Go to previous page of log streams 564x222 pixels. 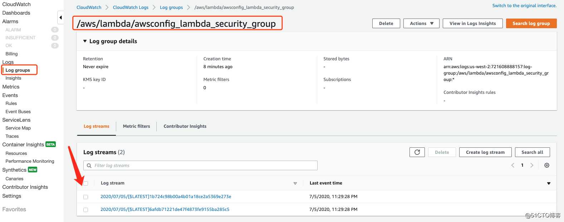click(513, 165)
